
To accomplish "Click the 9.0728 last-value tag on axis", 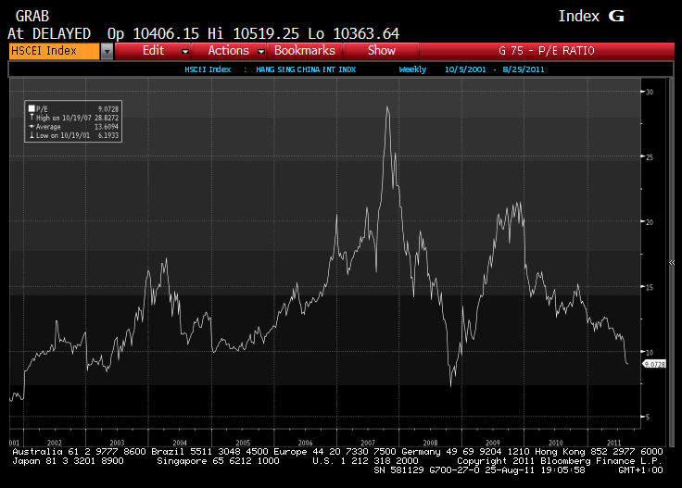I will click(x=654, y=364).
